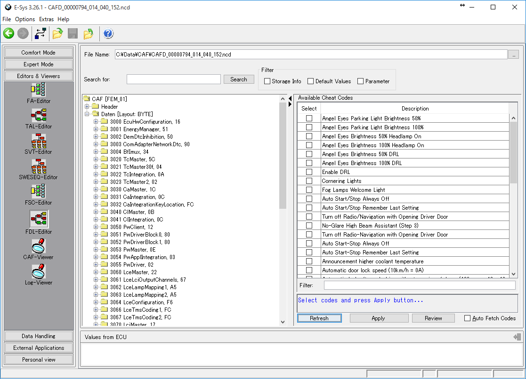Click the connection arrows toolbar icon
Screen dimensions: 526x379
[x=40, y=33]
